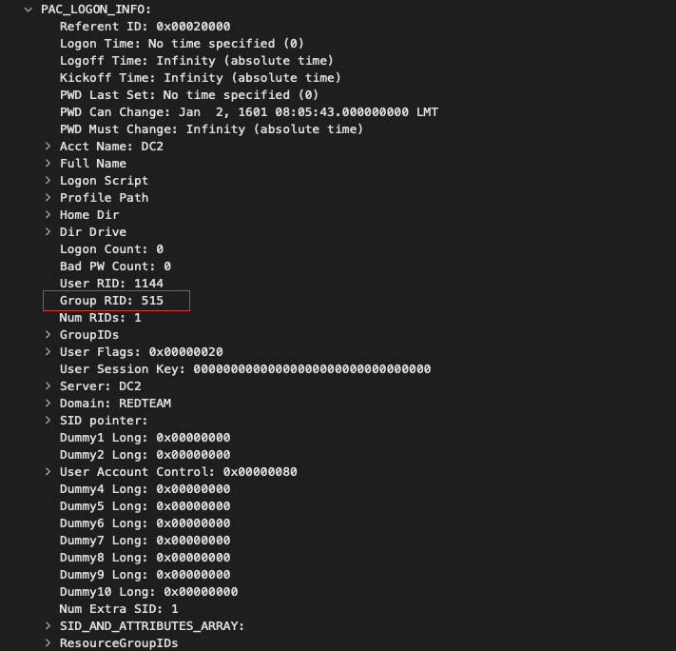This screenshot has width=676, height=651.
Task: Expand the Server: DC2 field
Action: coord(48,386)
